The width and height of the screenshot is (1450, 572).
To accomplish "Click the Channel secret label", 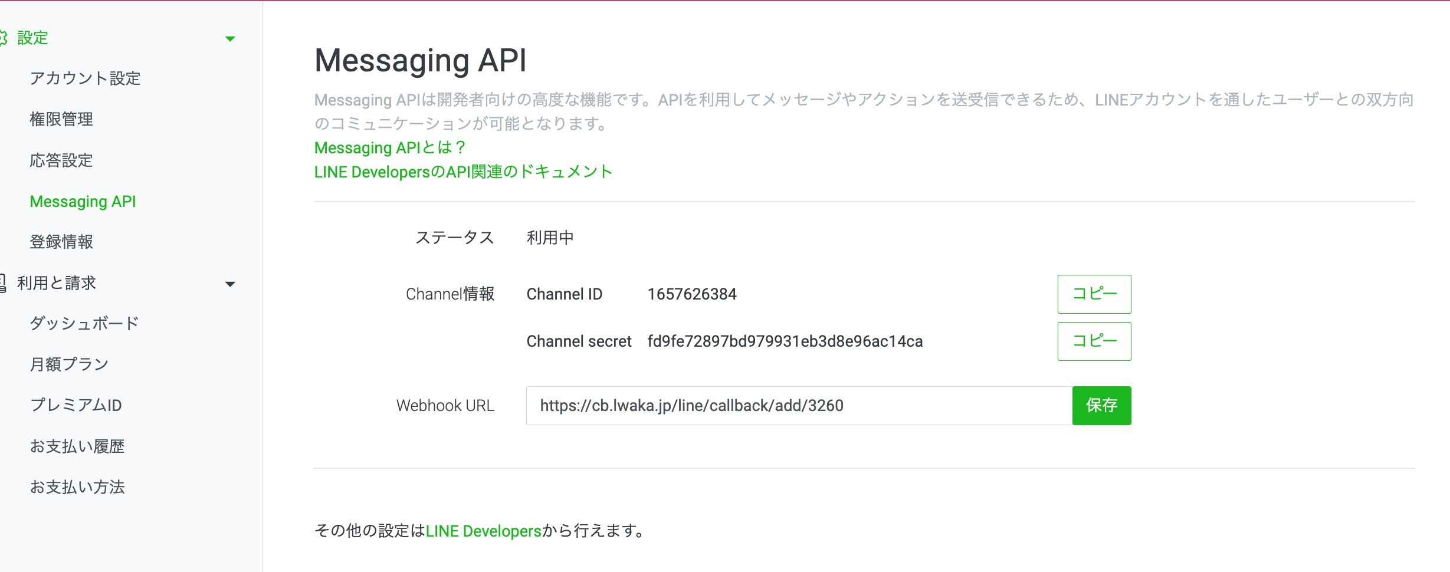I will [579, 341].
